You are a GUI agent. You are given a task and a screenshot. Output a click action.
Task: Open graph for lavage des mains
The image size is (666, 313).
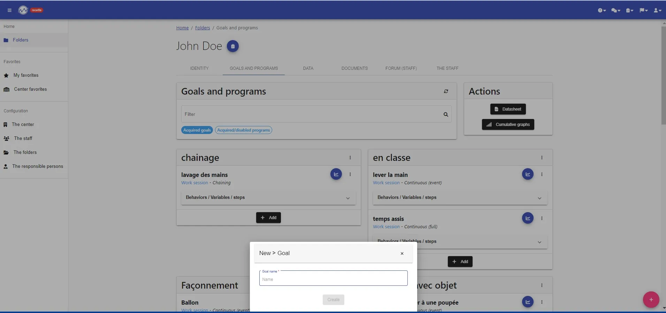(336, 174)
